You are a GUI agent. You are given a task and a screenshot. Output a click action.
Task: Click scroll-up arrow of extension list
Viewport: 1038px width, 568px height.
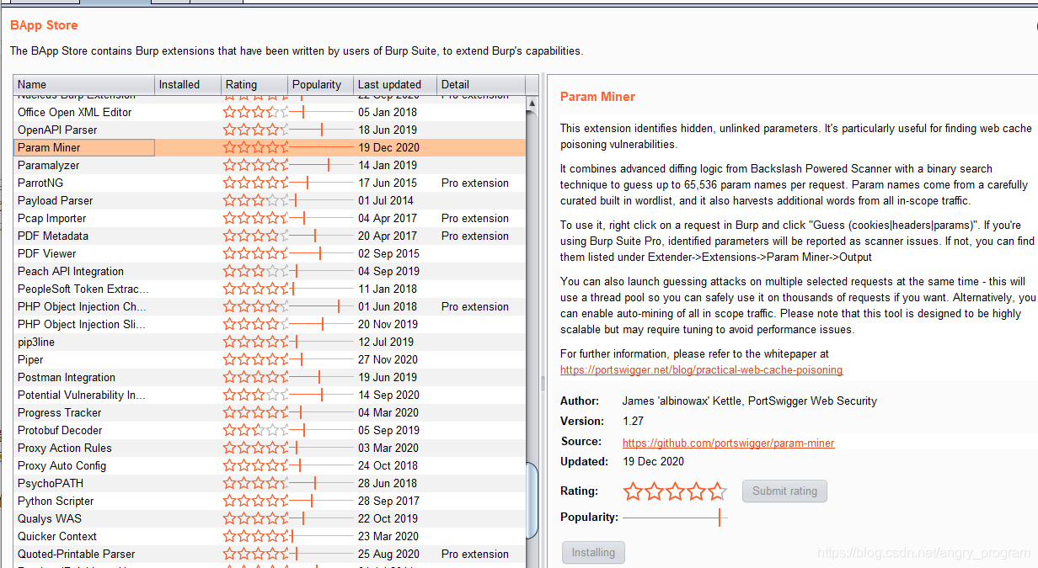(x=532, y=104)
